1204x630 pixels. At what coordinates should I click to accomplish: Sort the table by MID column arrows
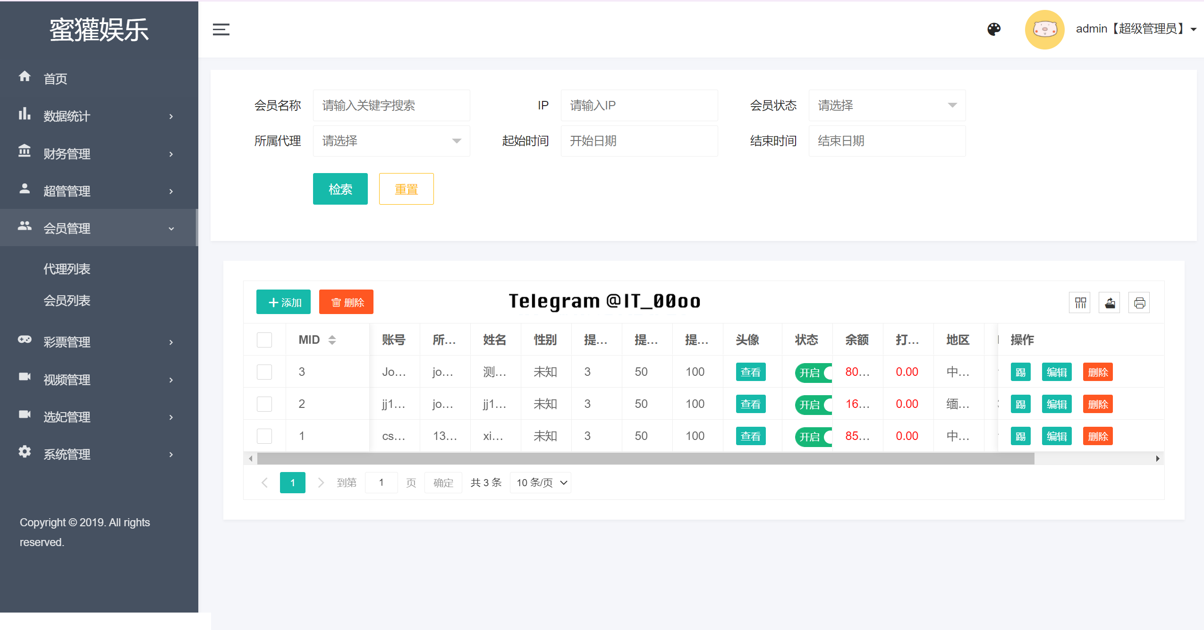pyautogui.click(x=332, y=340)
